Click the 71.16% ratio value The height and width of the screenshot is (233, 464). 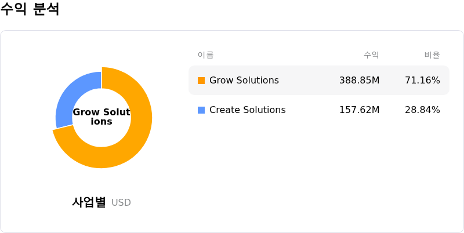(422, 81)
